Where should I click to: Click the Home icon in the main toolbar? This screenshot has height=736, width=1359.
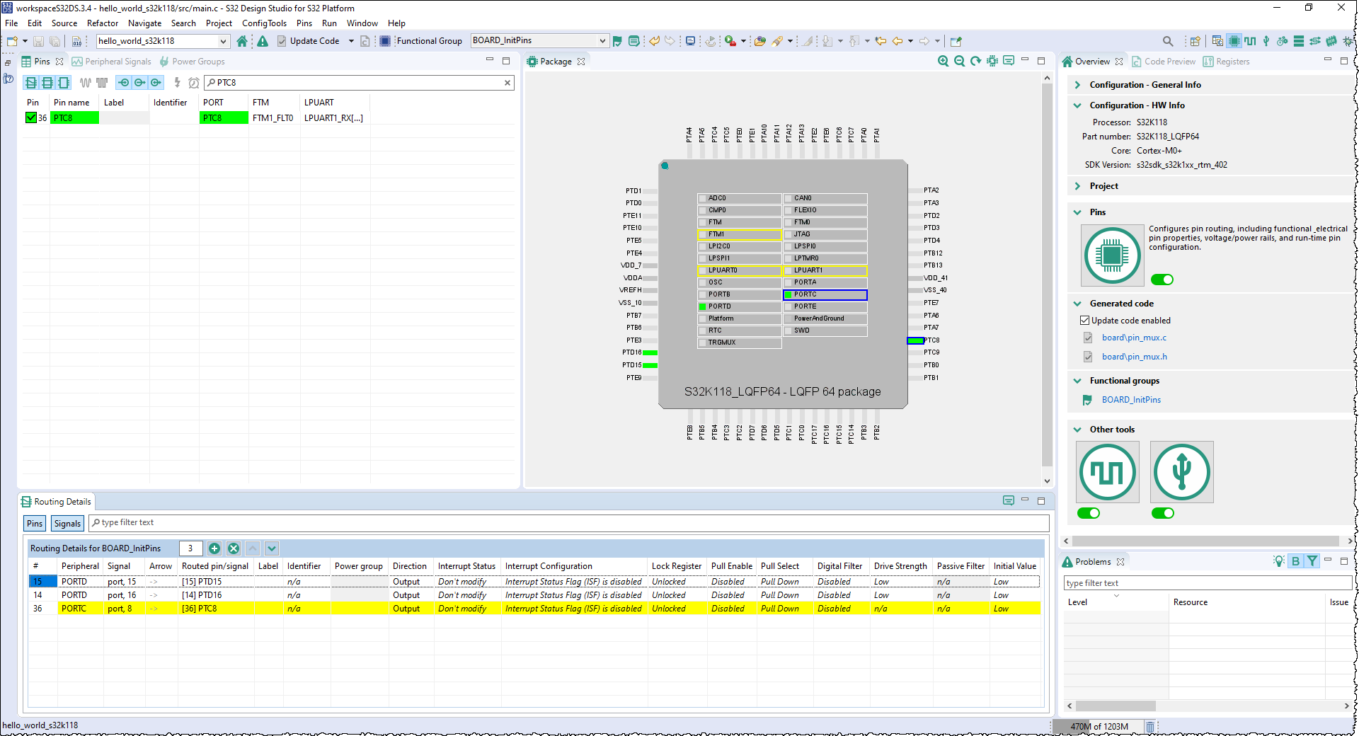[x=243, y=41]
